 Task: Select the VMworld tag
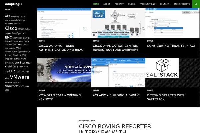pos(12,86)
